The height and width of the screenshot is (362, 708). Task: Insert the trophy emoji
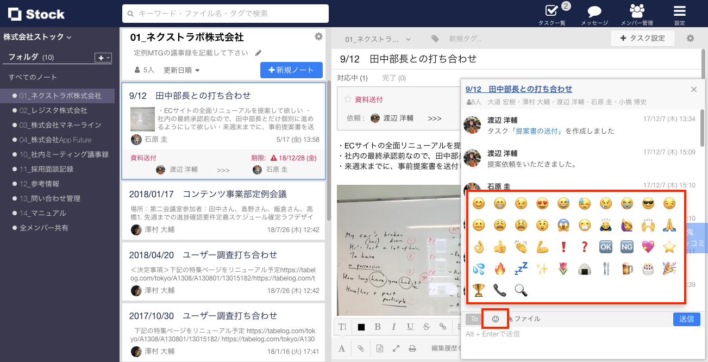tap(479, 290)
